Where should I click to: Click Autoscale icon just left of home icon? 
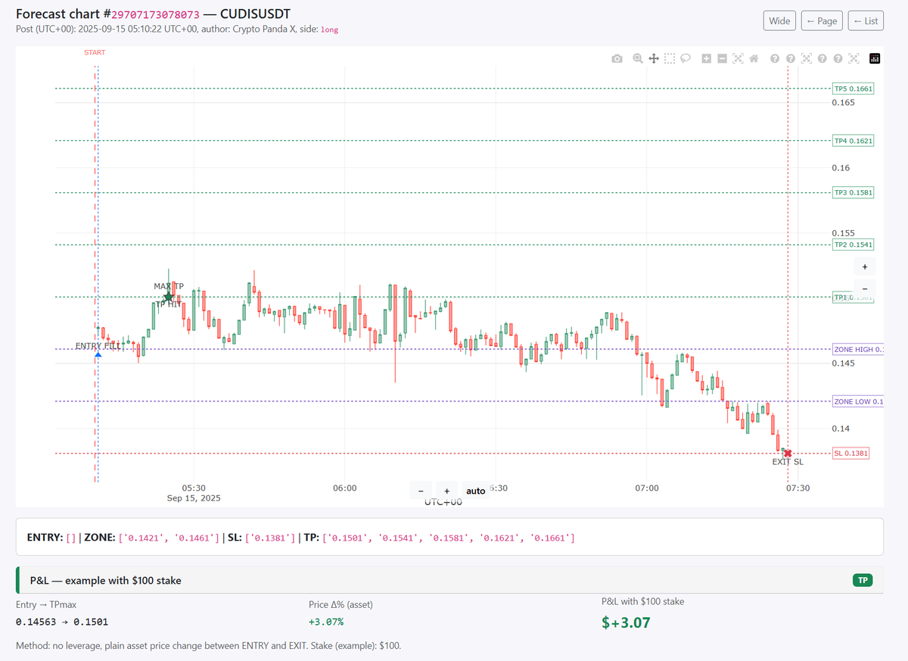click(738, 58)
